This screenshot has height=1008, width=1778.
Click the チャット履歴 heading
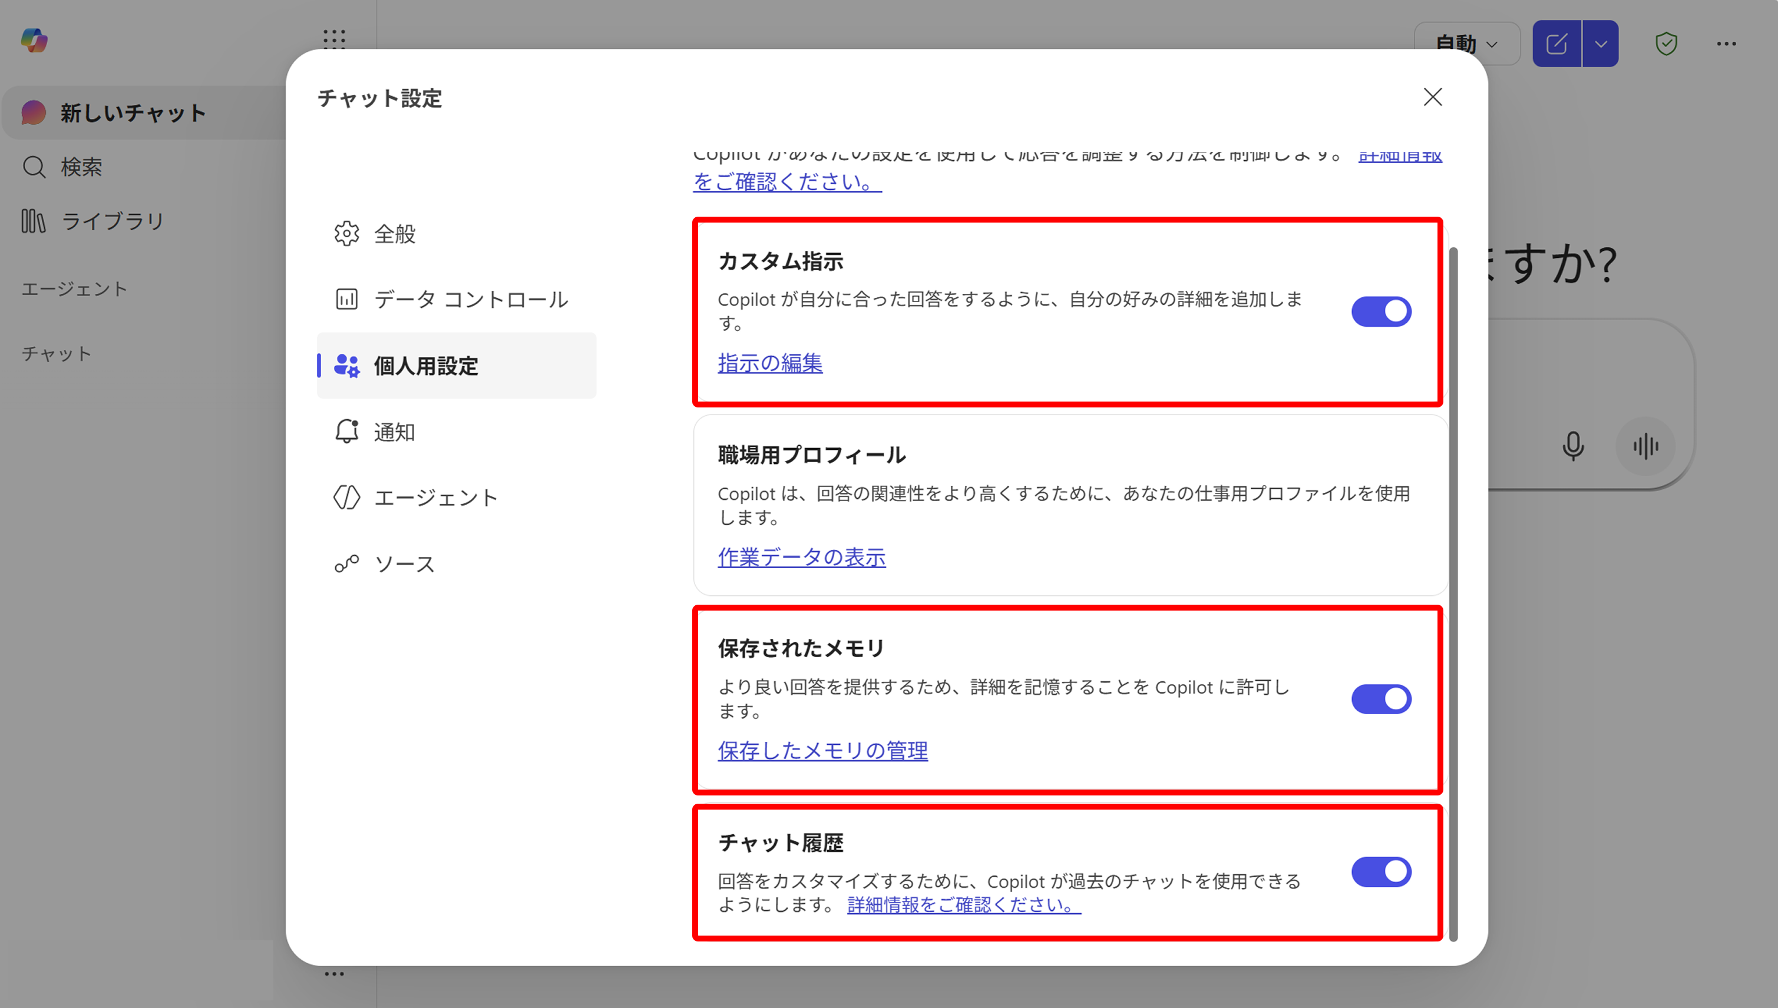click(x=781, y=843)
